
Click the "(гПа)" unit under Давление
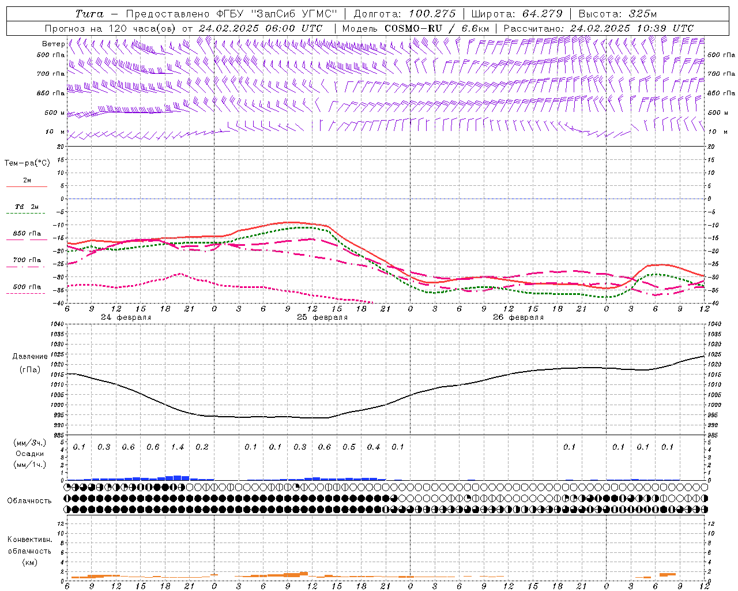pos(30,370)
